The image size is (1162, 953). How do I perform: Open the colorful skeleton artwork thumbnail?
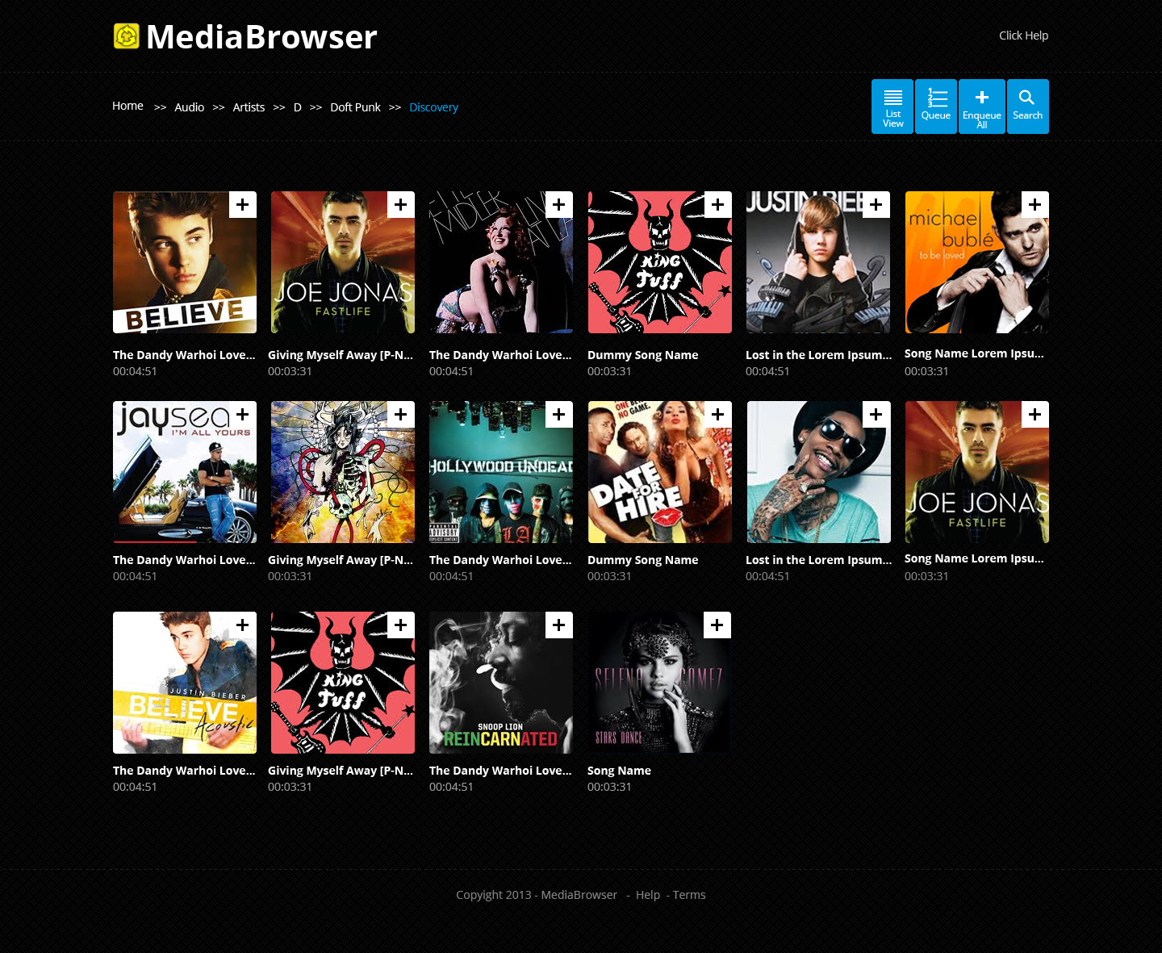point(343,472)
